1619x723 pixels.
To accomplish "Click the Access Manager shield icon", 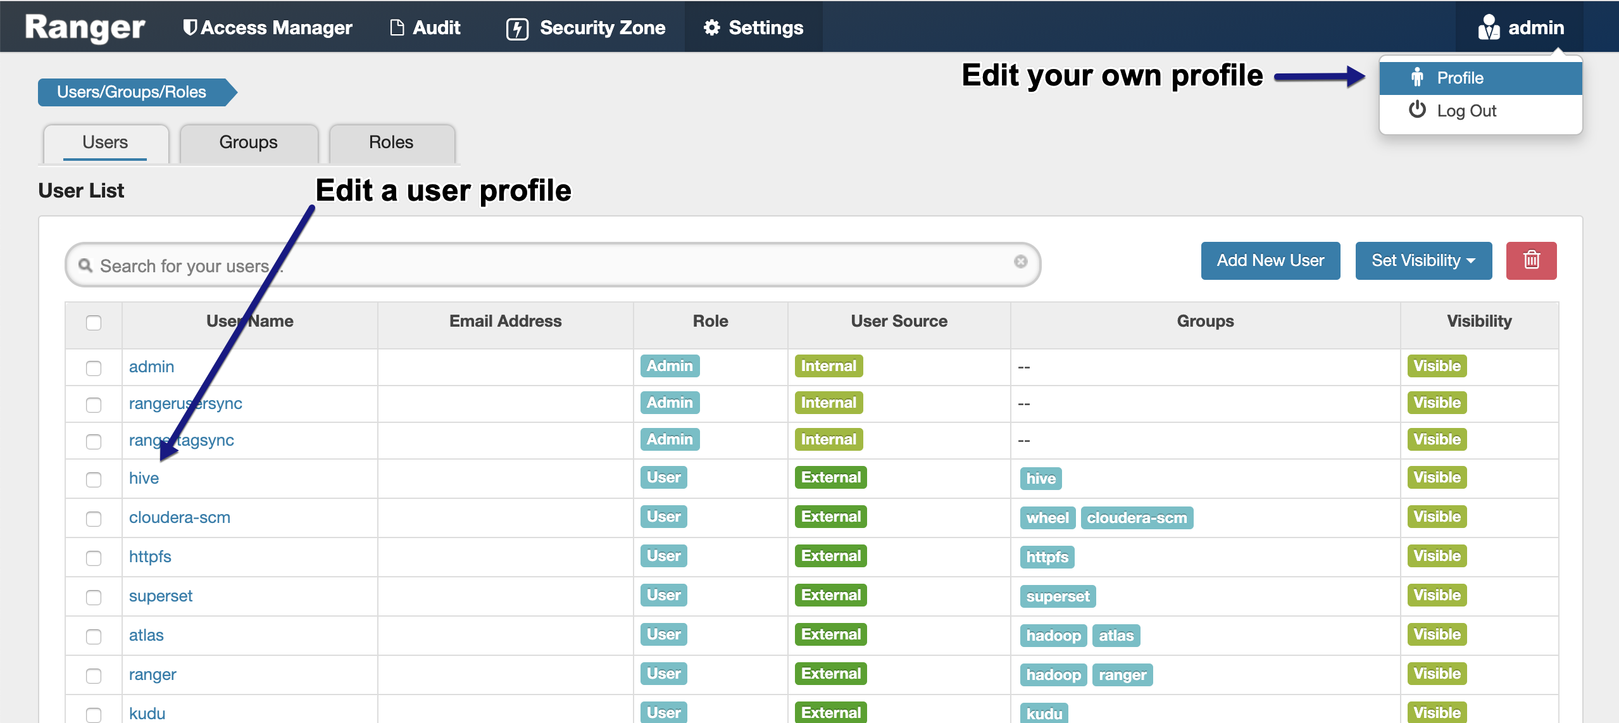I will point(189,27).
